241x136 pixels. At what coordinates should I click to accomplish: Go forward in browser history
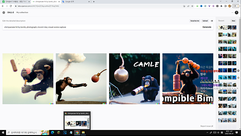click(7, 6)
